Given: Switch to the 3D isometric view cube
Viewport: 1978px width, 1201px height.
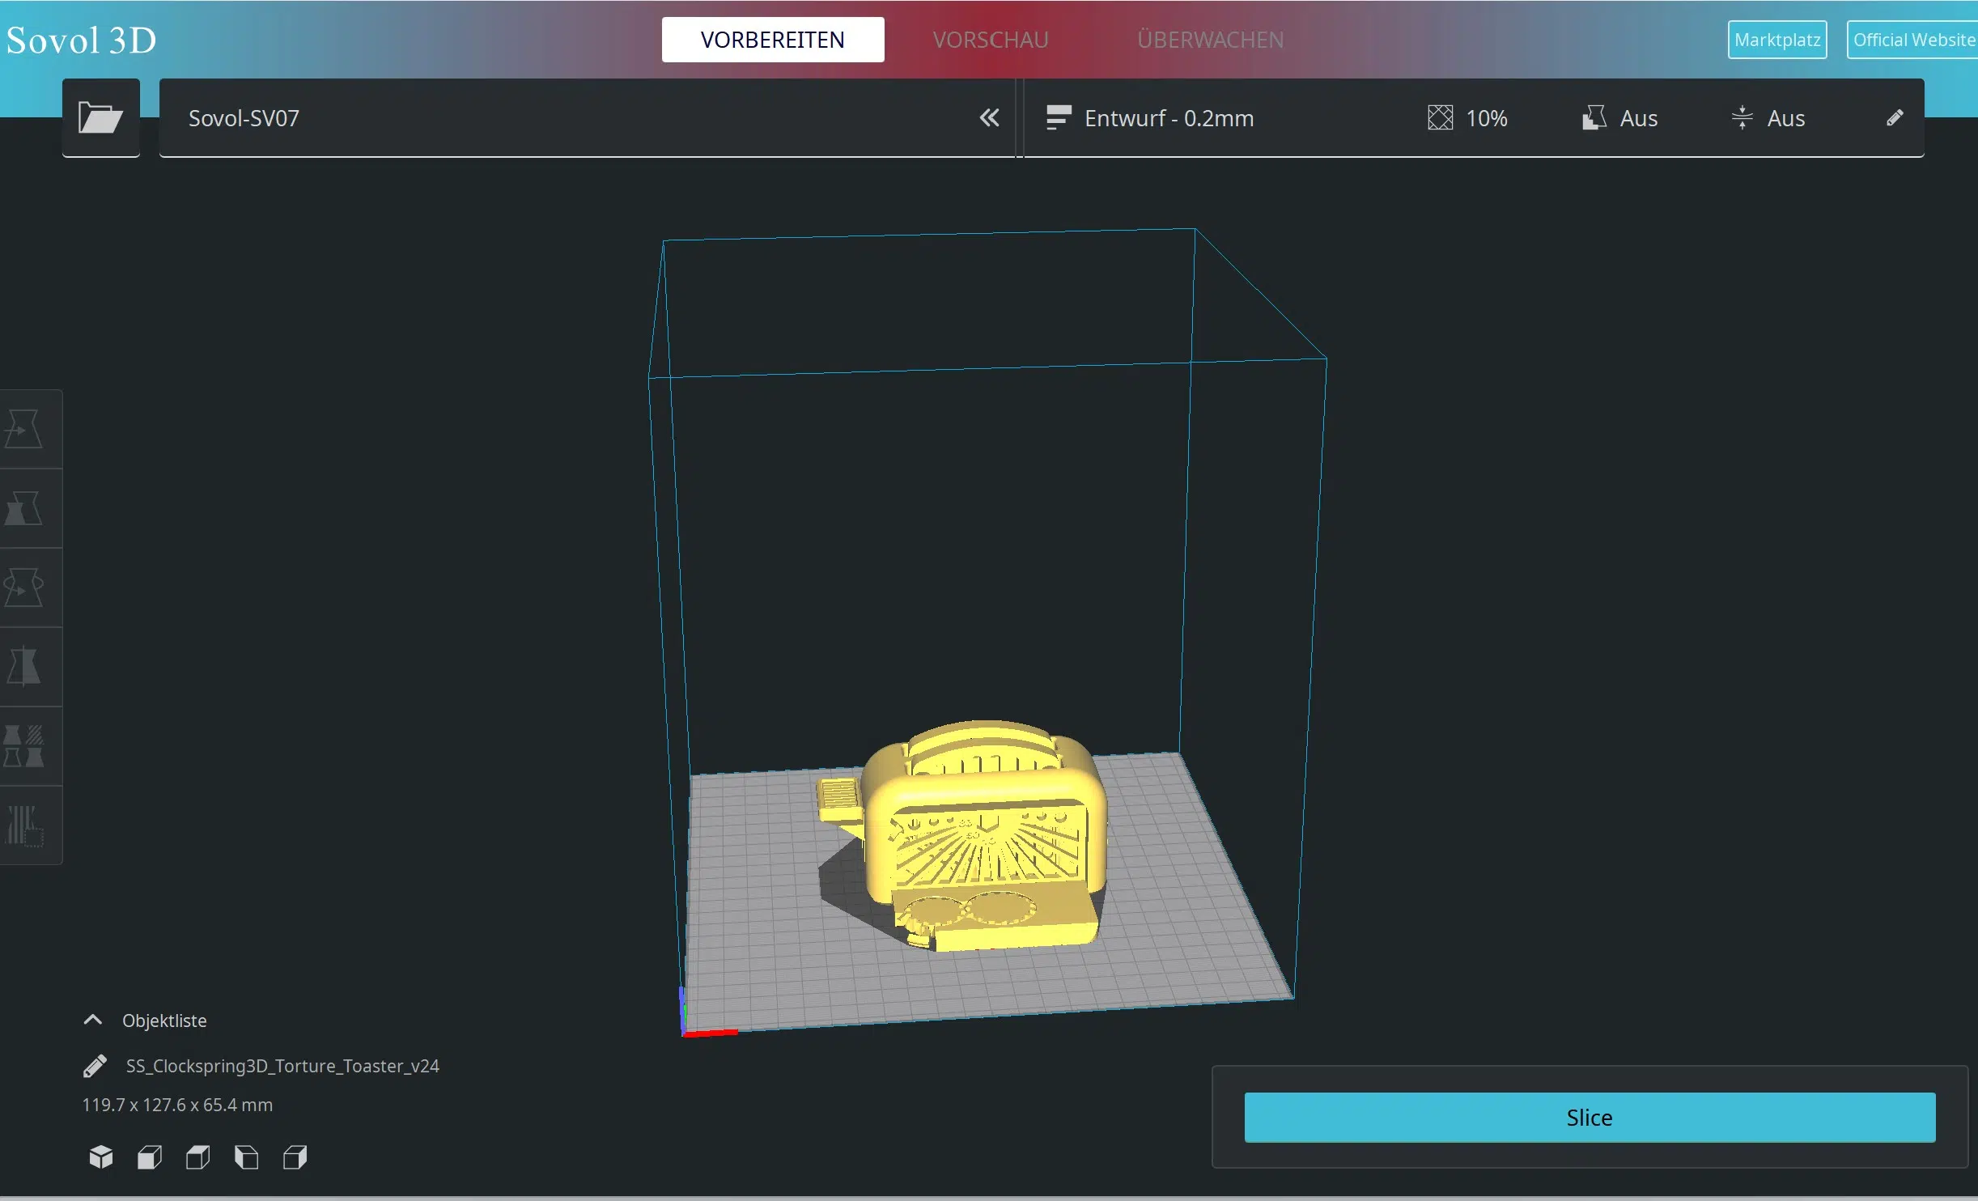Looking at the screenshot, I should tap(101, 1157).
